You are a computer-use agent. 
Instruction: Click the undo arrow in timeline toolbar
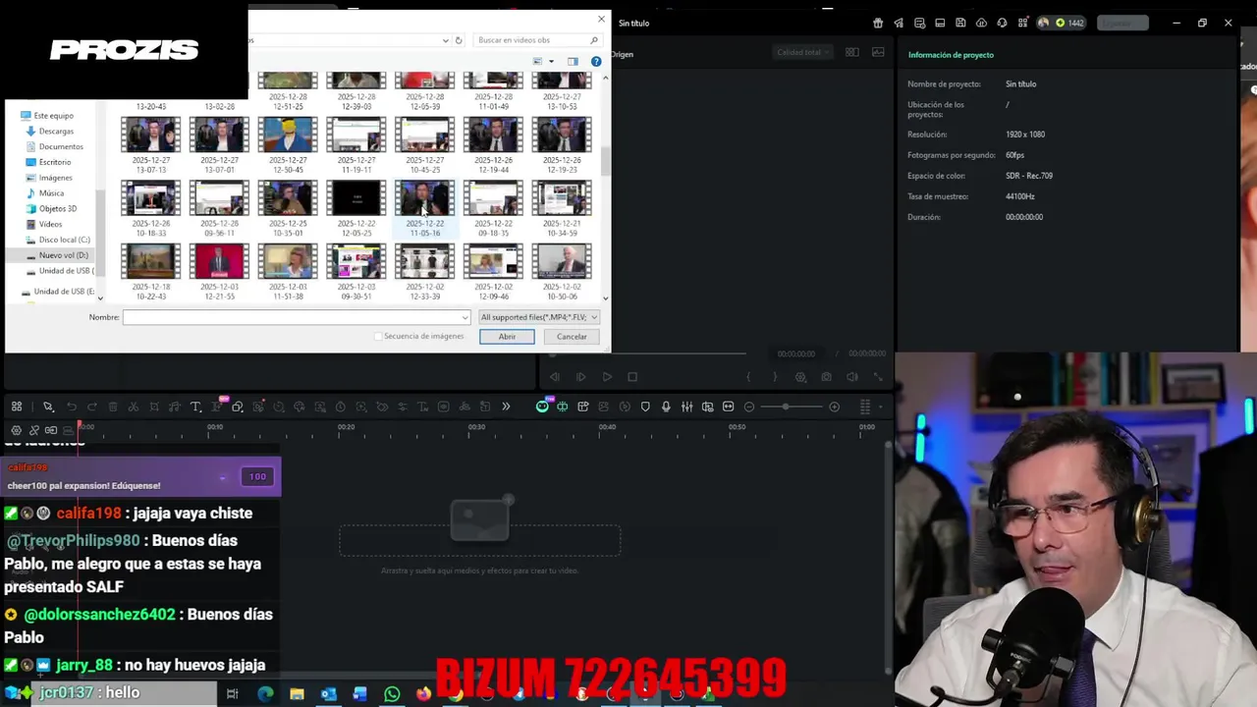click(72, 407)
